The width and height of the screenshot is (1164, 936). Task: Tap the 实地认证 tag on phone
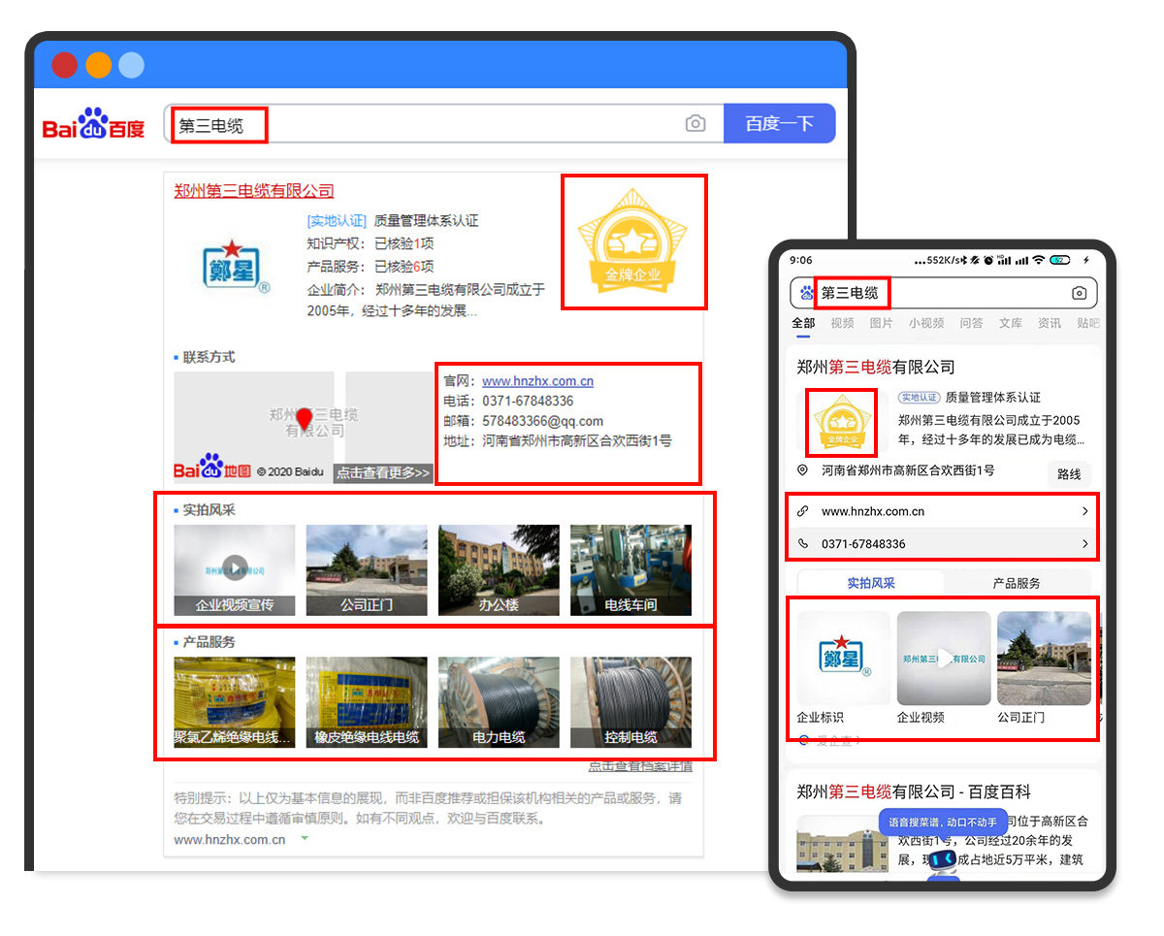click(x=919, y=398)
